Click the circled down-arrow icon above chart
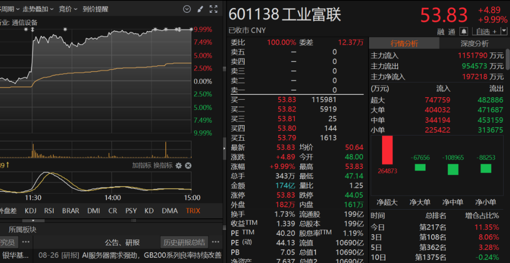 coord(187,9)
